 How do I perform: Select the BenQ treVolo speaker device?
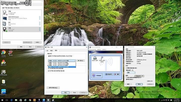22,24
